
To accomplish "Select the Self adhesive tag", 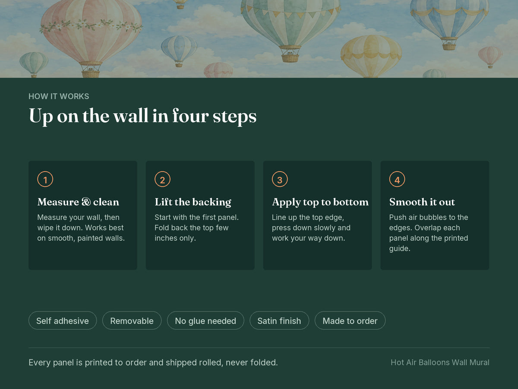I will tap(63, 321).
